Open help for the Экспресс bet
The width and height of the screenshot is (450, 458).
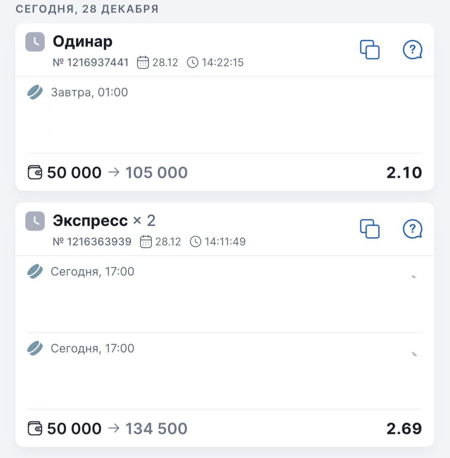point(412,229)
